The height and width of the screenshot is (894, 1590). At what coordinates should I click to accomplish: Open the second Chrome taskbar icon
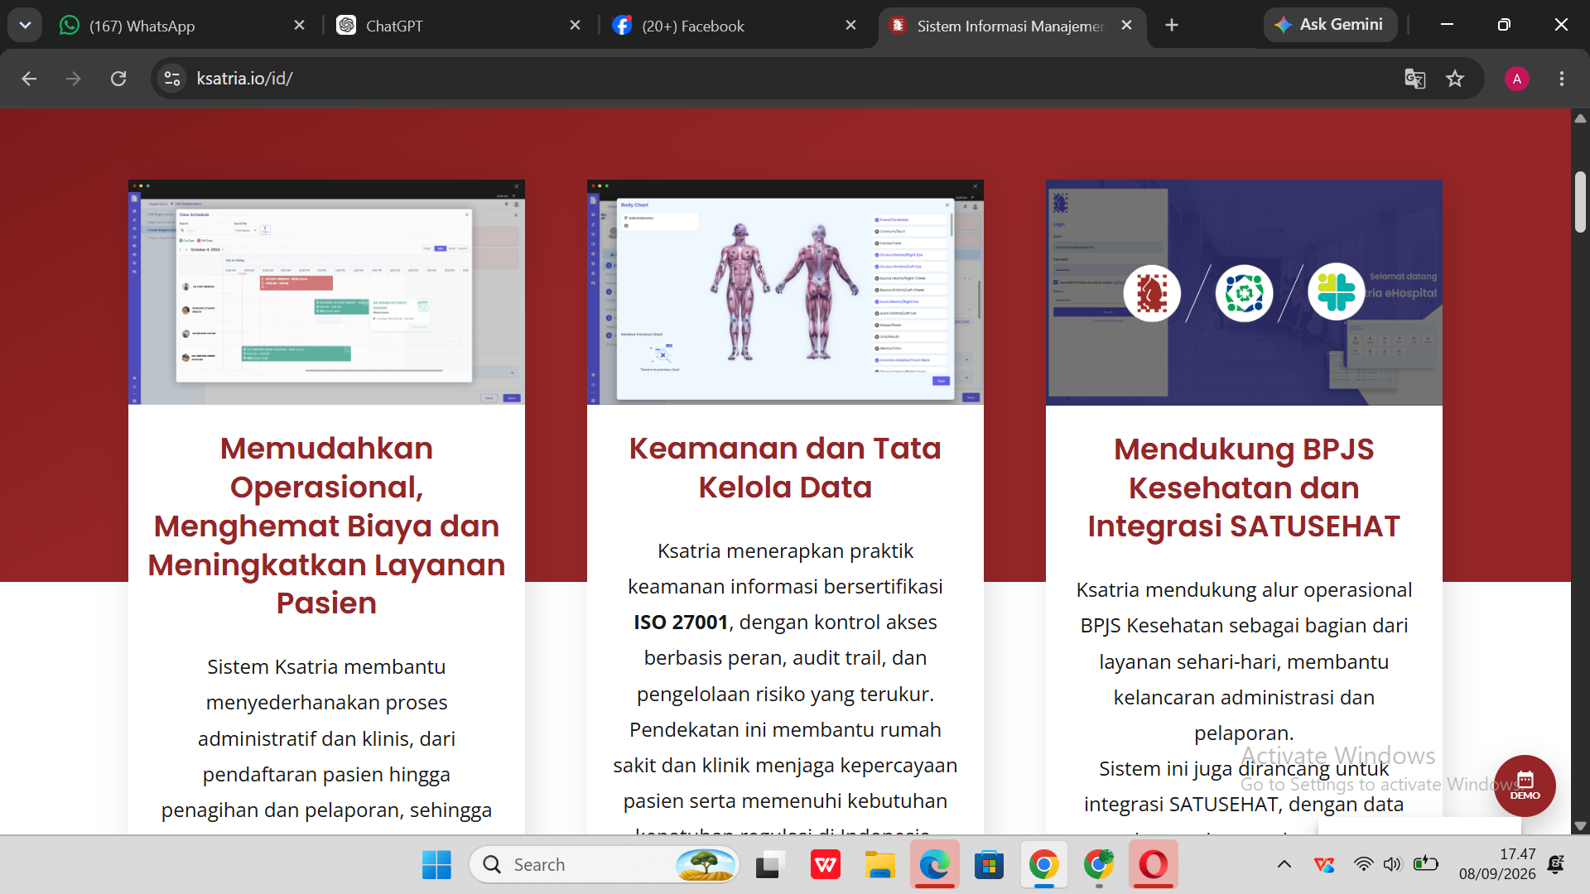1098,865
